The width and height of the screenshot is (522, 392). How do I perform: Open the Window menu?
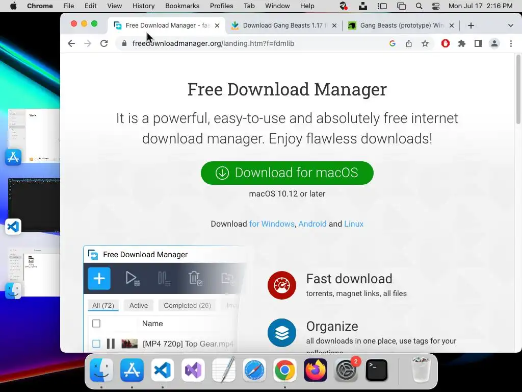277,6
